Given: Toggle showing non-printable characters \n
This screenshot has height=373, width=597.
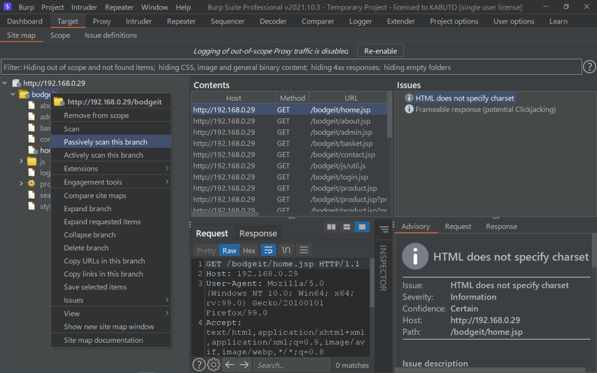Looking at the screenshot, I should coord(286,250).
